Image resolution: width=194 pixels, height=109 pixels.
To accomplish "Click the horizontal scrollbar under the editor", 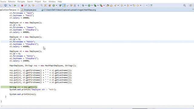I will pyautogui.click(x=97, y=106).
